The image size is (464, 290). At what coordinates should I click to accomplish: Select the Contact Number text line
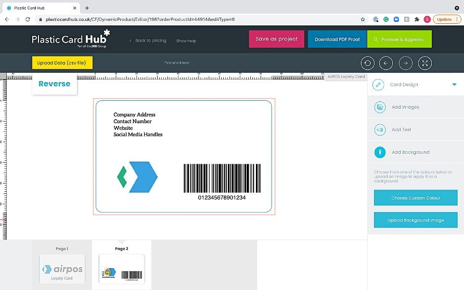[x=133, y=122]
